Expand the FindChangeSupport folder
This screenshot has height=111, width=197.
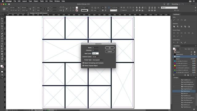click(x=174, y=87)
